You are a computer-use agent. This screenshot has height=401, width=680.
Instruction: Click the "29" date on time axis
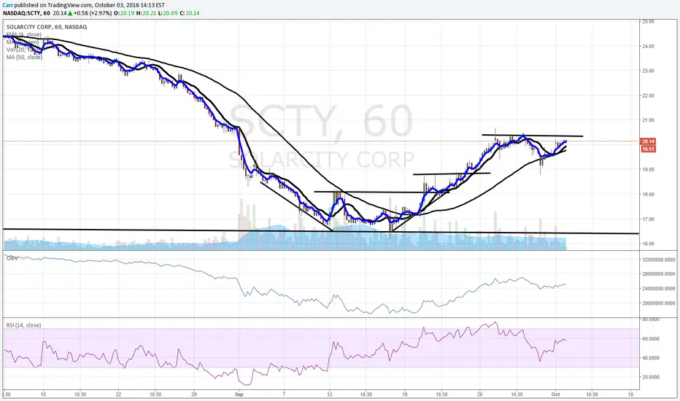(194, 394)
